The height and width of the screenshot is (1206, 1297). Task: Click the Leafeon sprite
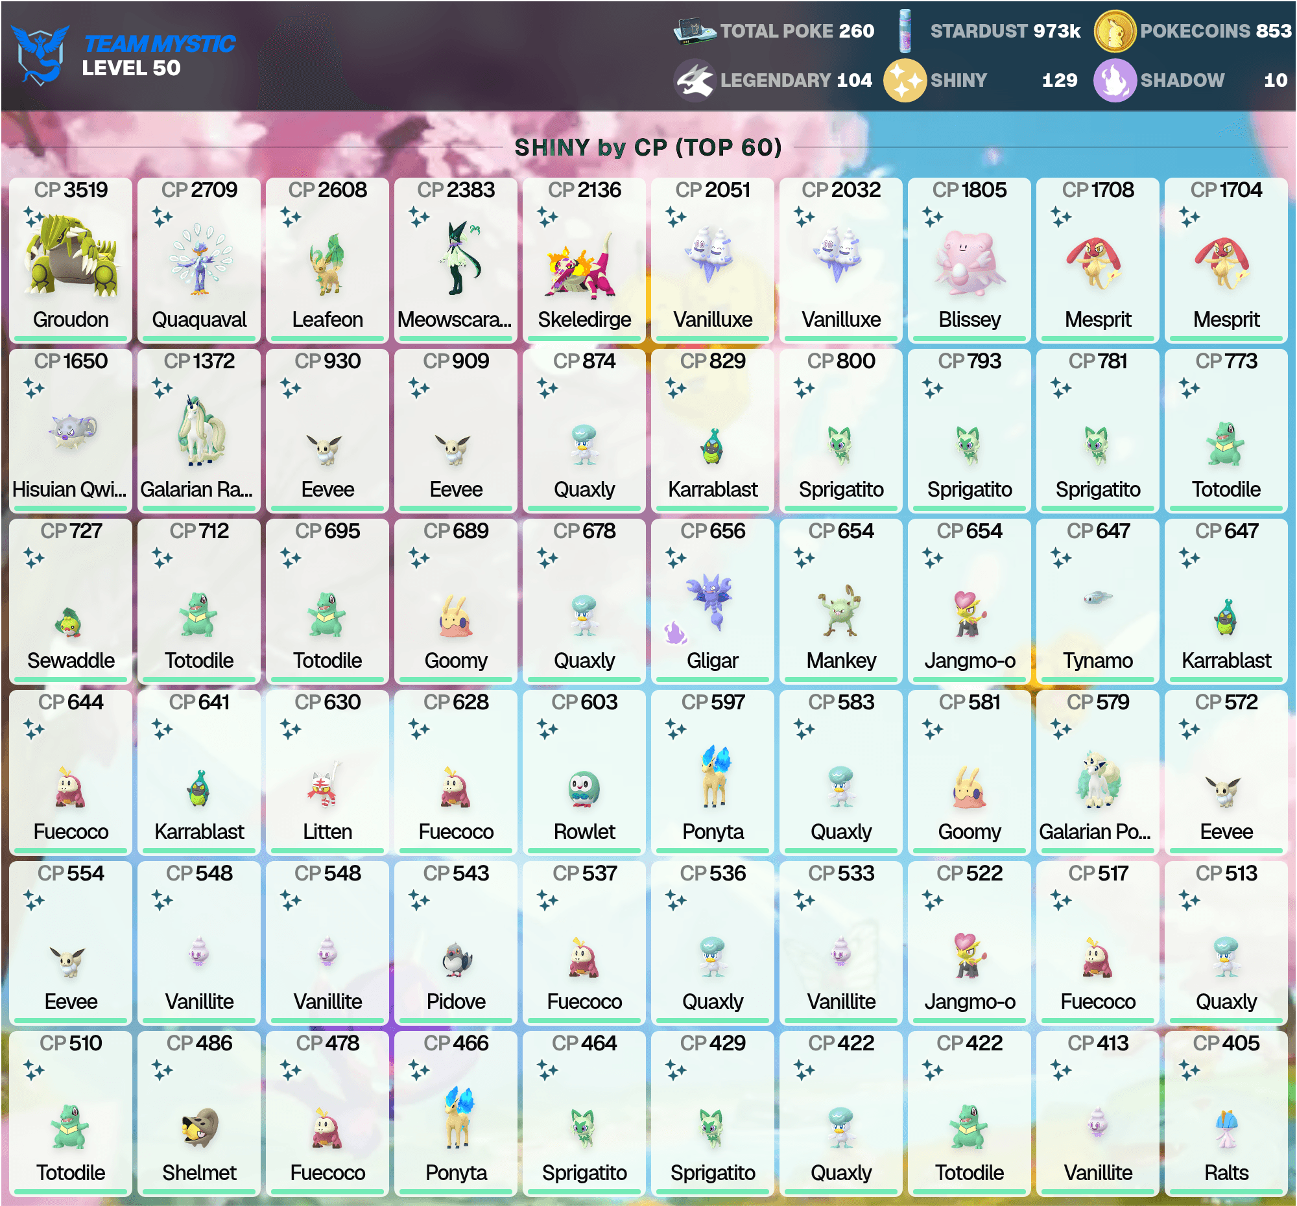tap(328, 263)
